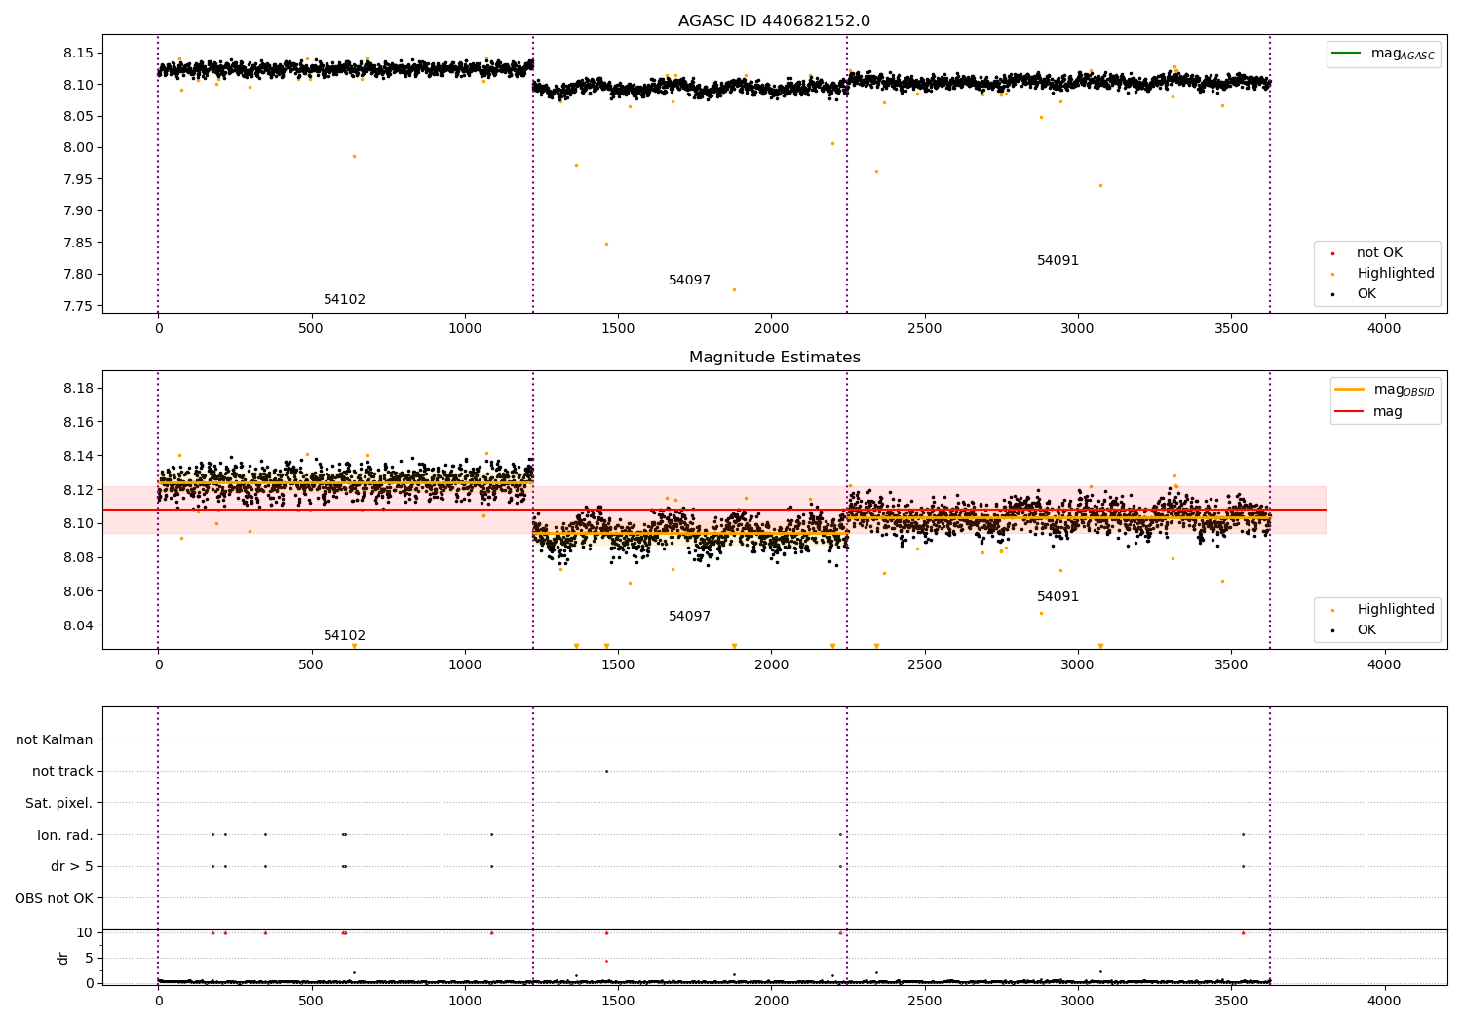1462x1023 pixels.
Task: Click the 500 x-tick under the middle panel
Action: click(311, 665)
